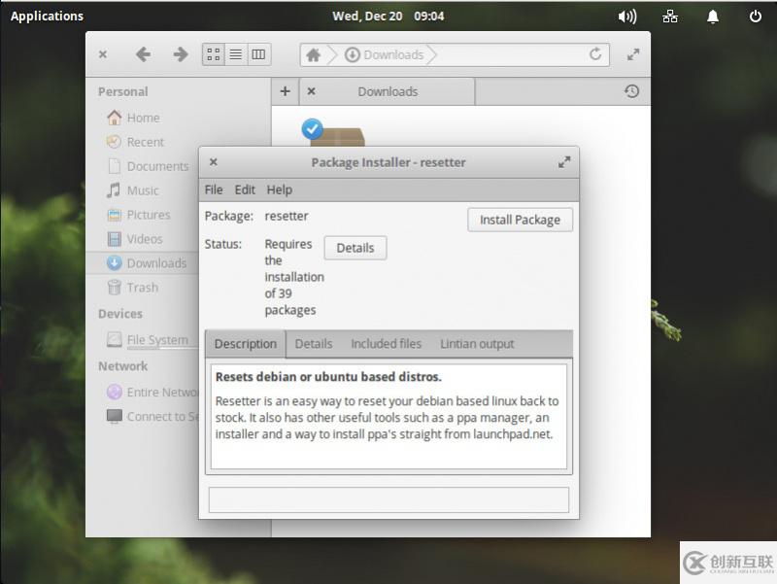
Task: Switch to the Details tab
Action: point(314,344)
